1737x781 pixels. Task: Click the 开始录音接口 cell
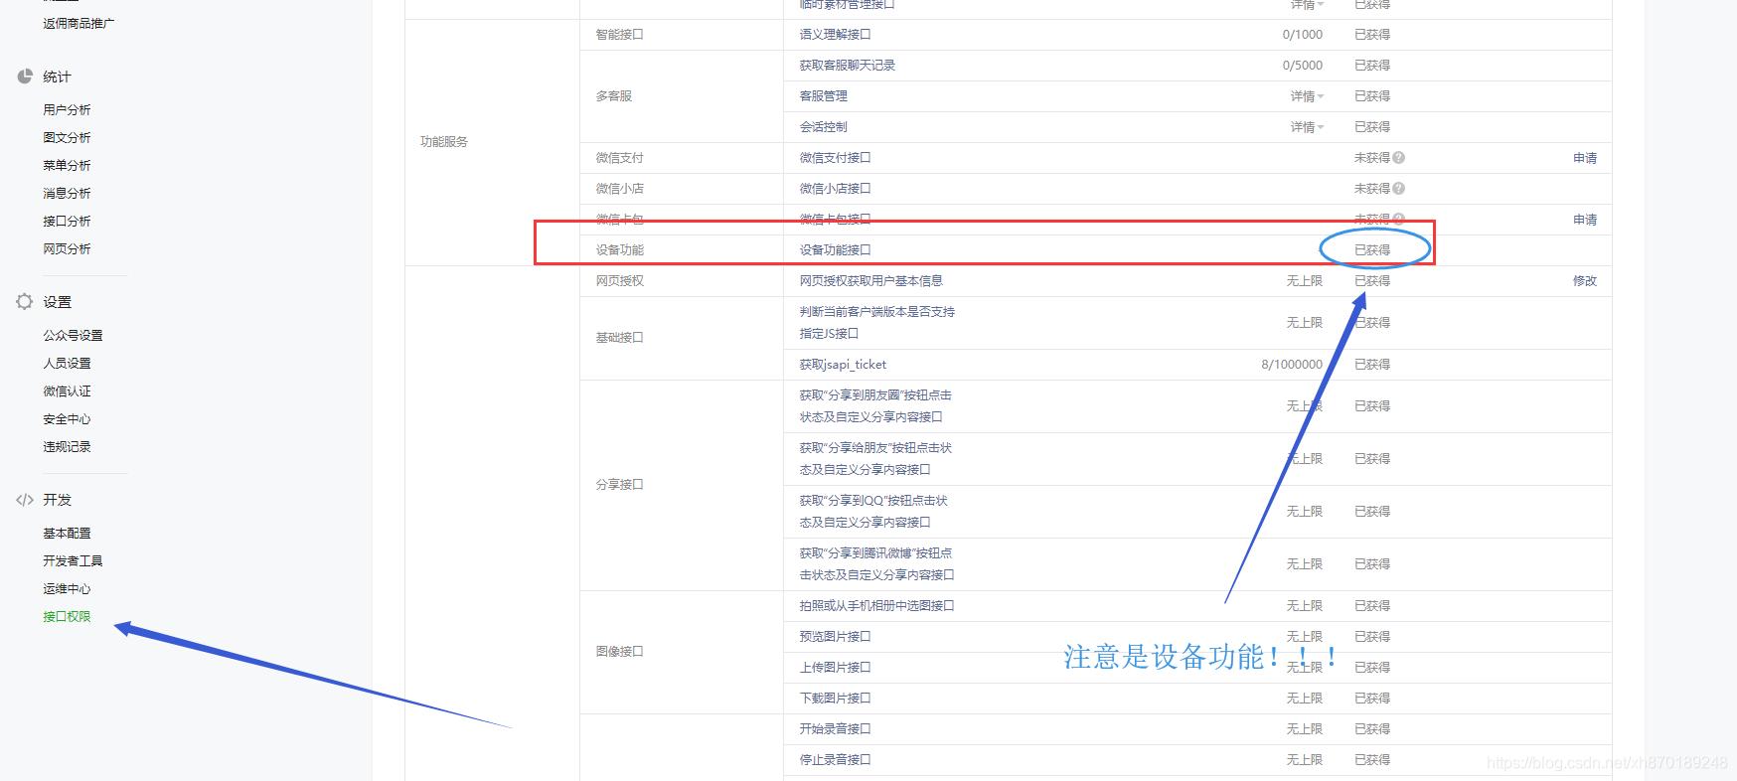pyautogui.click(x=836, y=729)
